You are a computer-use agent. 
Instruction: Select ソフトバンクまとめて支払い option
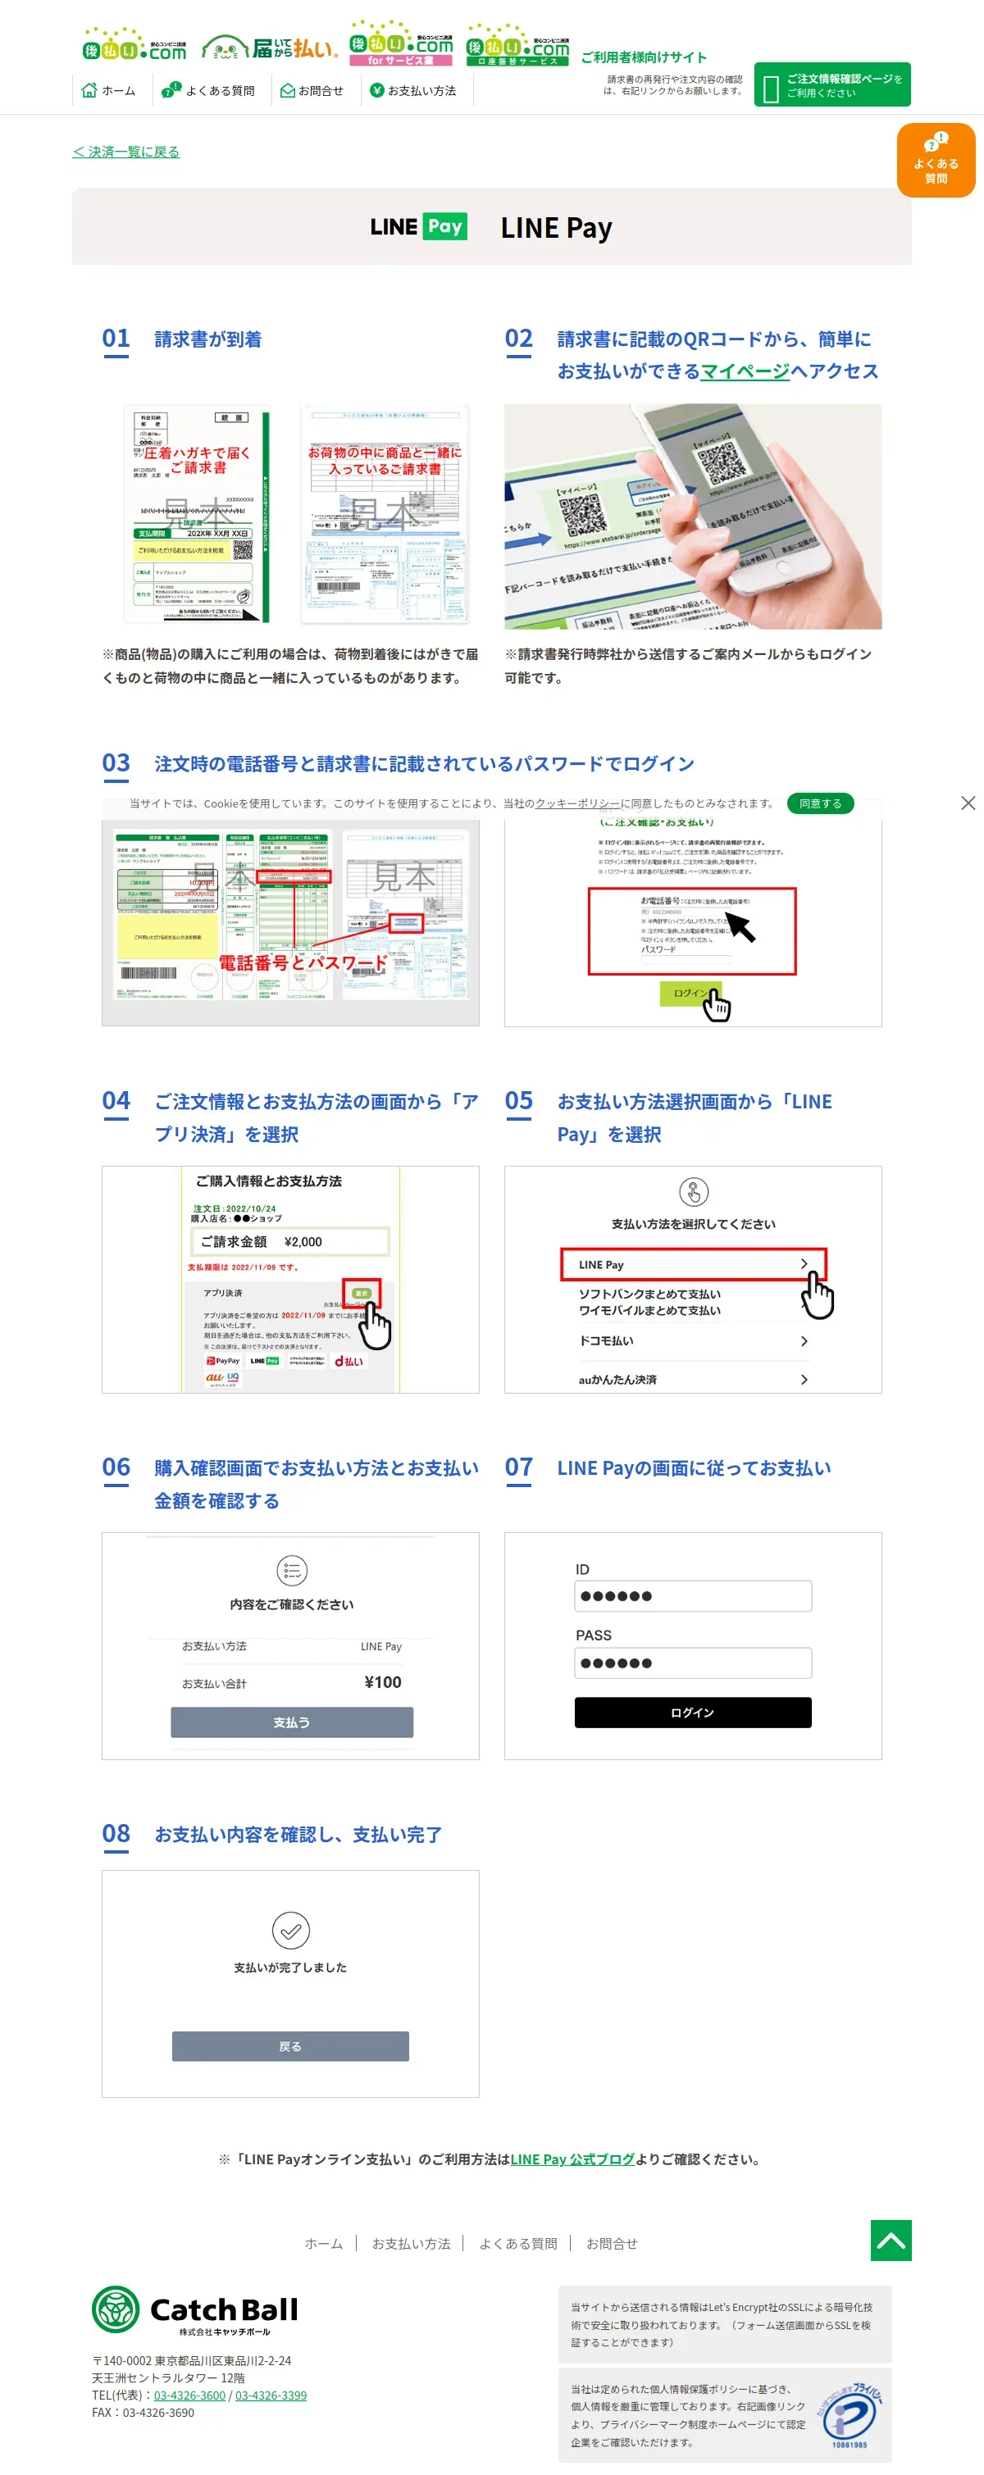pyautogui.click(x=649, y=1294)
